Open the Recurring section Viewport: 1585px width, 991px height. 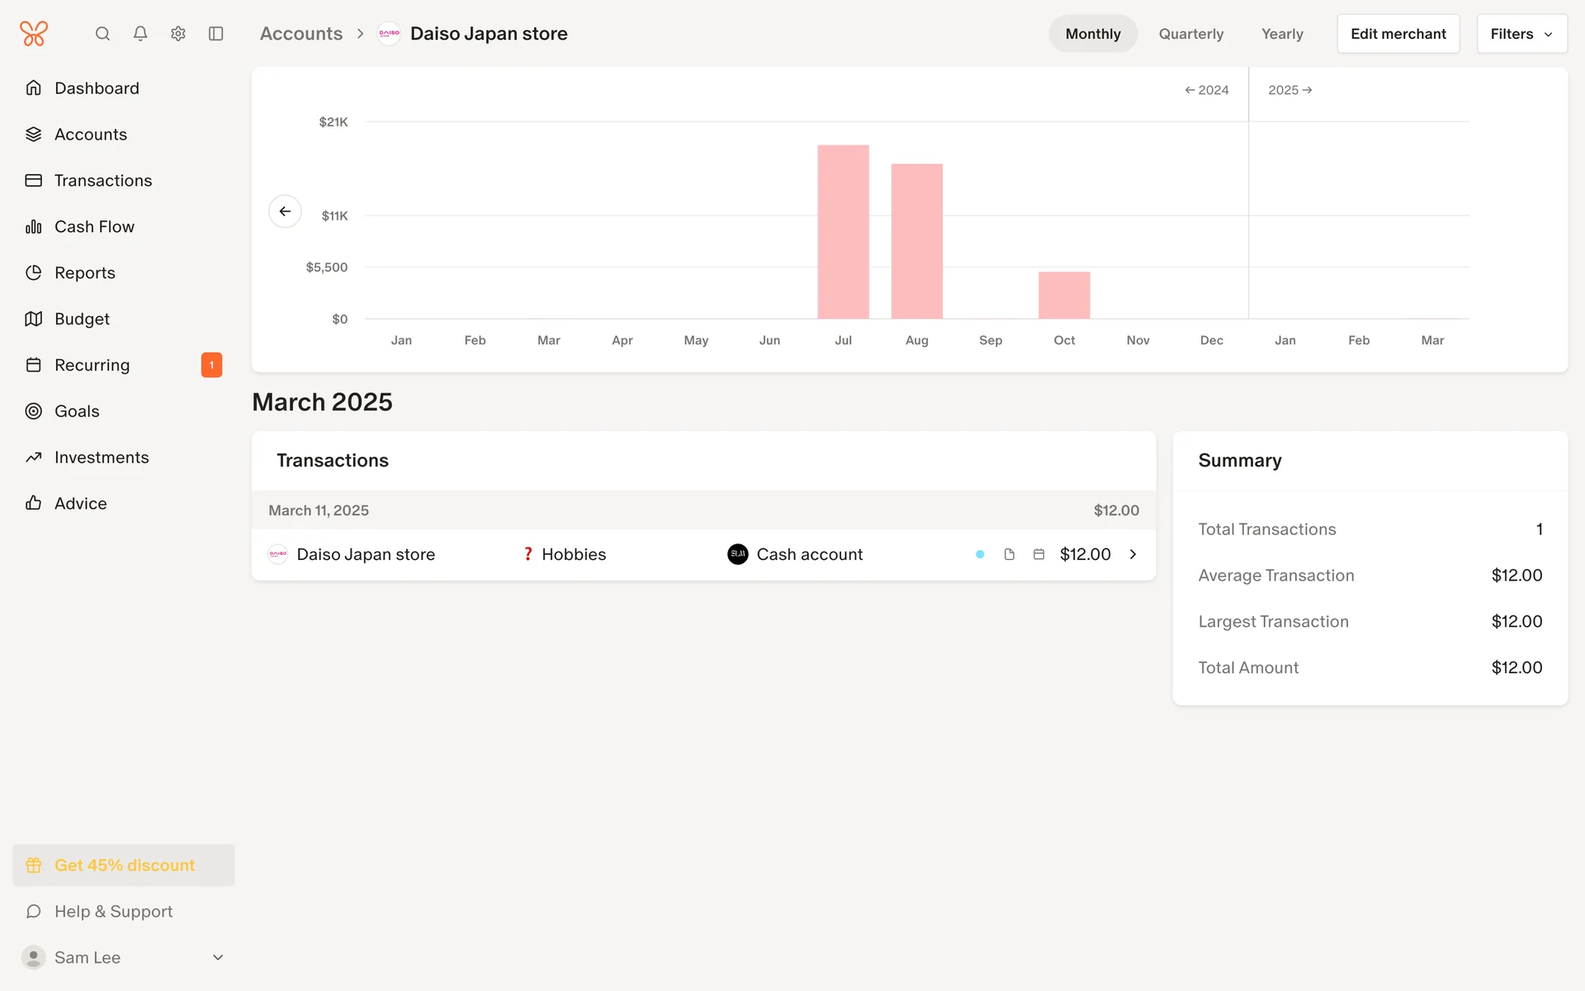pos(92,365)
